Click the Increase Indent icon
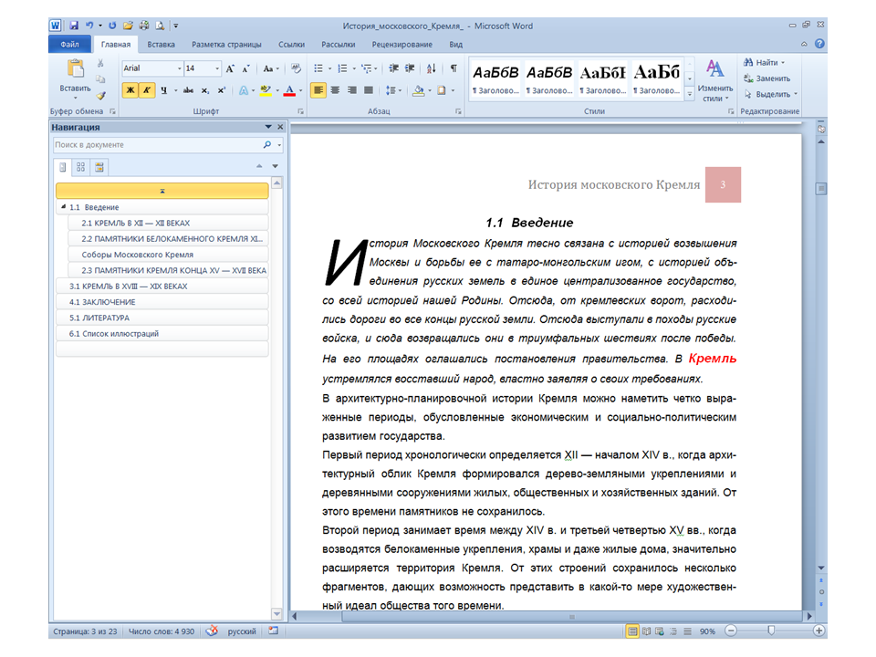The image size is (876, 657). click(409, 68)
